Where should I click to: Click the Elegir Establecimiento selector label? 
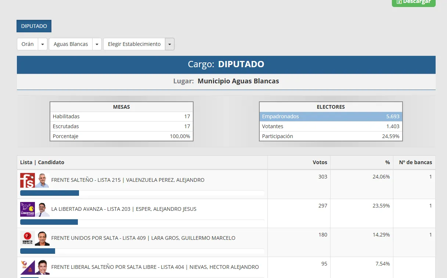click(x=134, y=44)
